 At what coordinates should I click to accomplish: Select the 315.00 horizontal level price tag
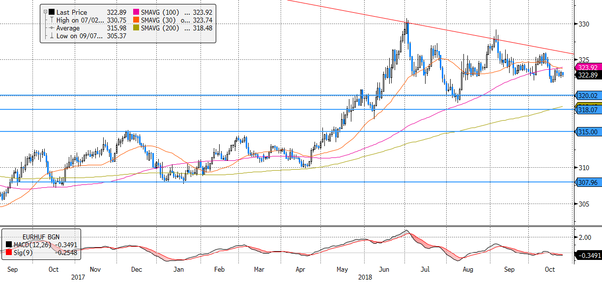pyautogui.click(x=587, y=132)
